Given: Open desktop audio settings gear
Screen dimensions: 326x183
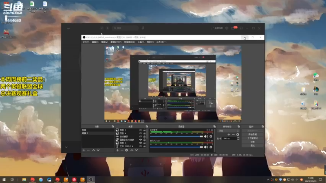Looking at the screenshot, I should (211, 136).
